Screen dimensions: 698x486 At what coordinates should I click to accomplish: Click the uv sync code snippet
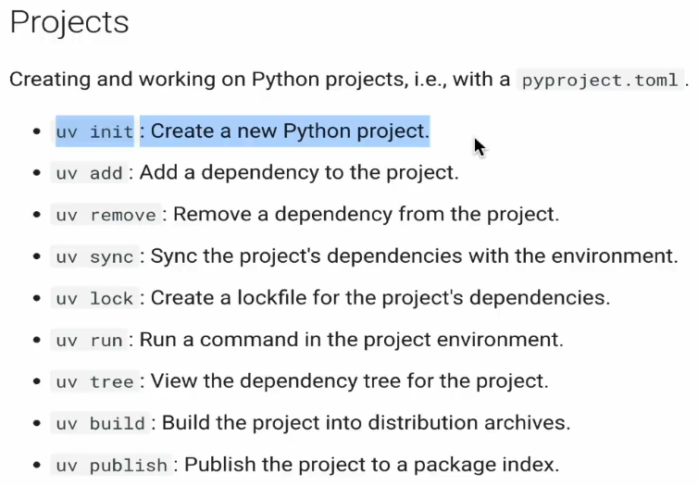pyautogui.click(x=94, y=256)
